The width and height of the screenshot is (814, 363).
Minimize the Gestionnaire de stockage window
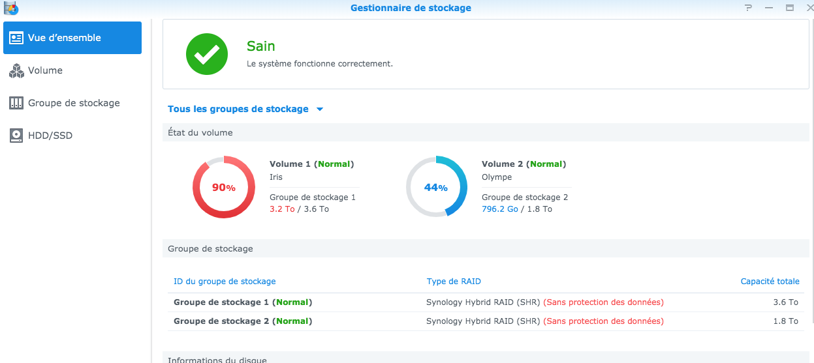tap(770, 8)
